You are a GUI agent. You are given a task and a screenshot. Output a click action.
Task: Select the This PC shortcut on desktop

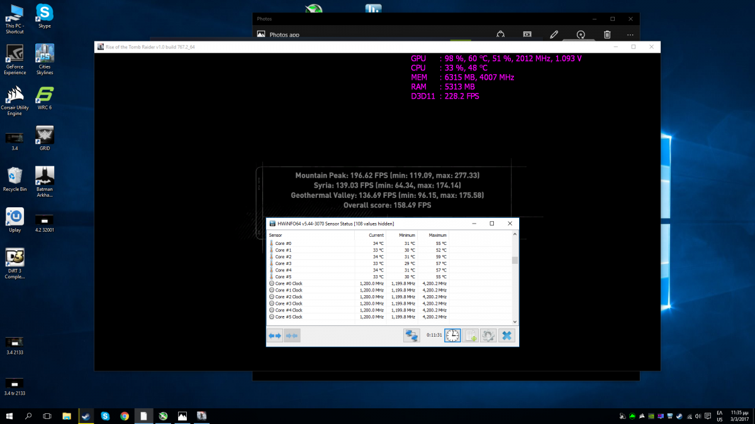[x=14, y=19]
